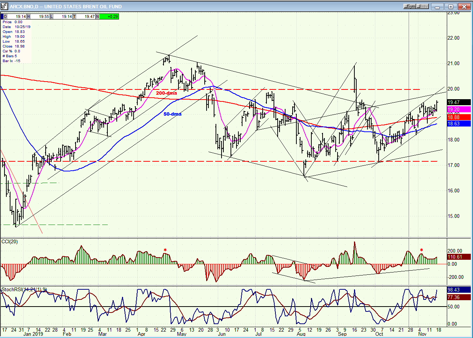The image size is (473, 338).
Task: Click the 50-dma text annotation
Action: [172, 114]
